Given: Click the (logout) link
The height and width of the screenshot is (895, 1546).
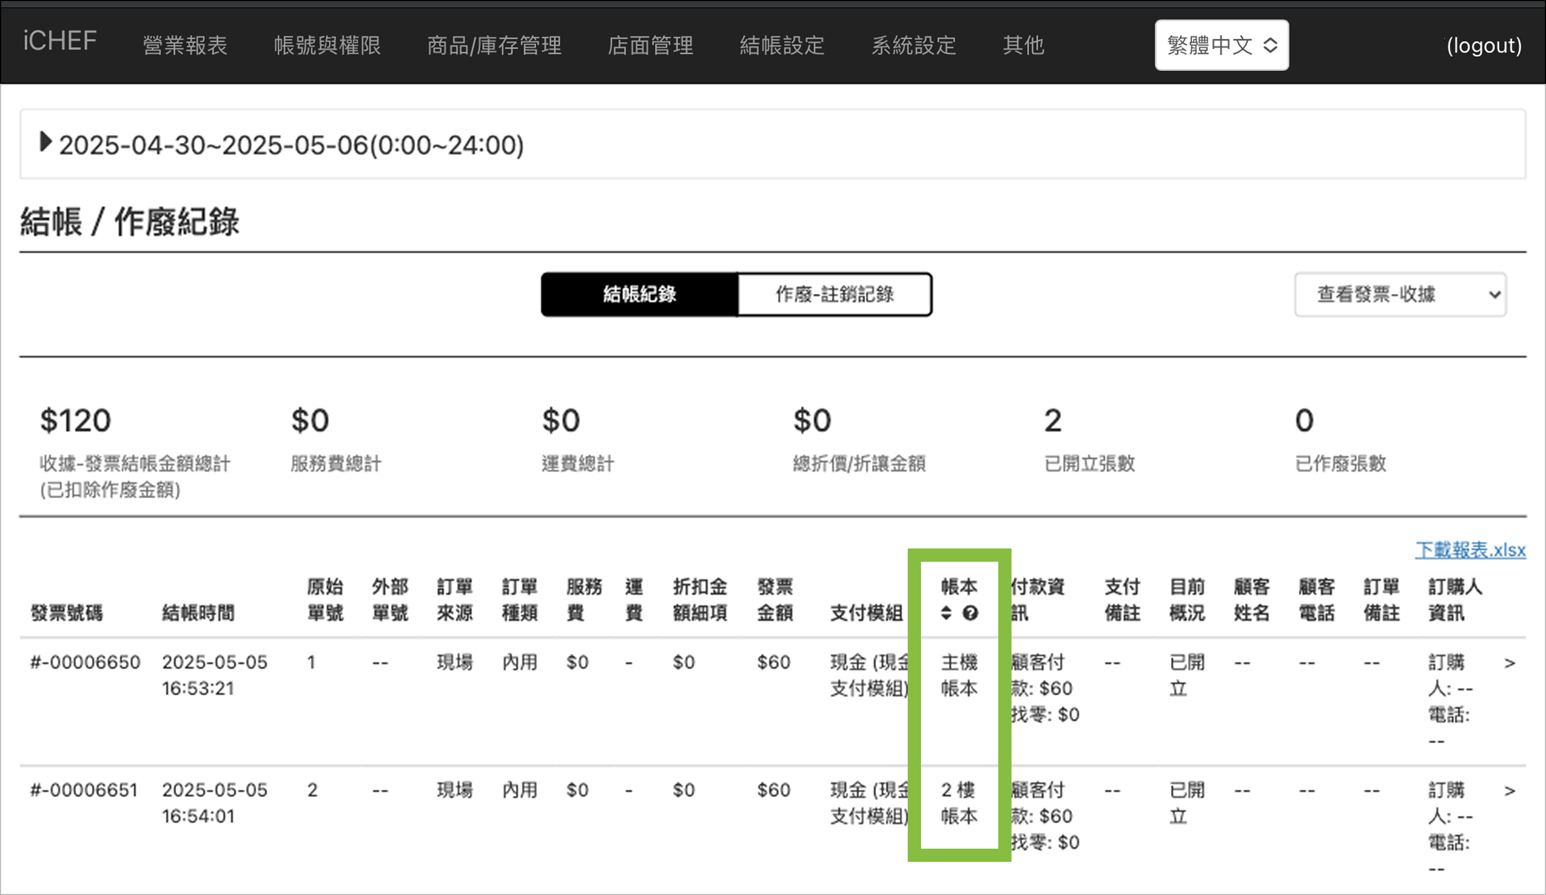Looking at the screenshot, I should click(x=1484, y=45).
